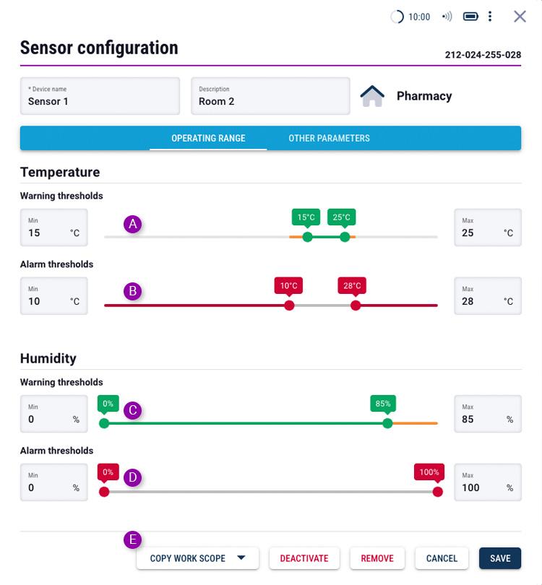This screenshot has height=585, width=542.
Task: Cancel the sensor configuration changes
Action: pyautogui.click(x=442, y=558)
